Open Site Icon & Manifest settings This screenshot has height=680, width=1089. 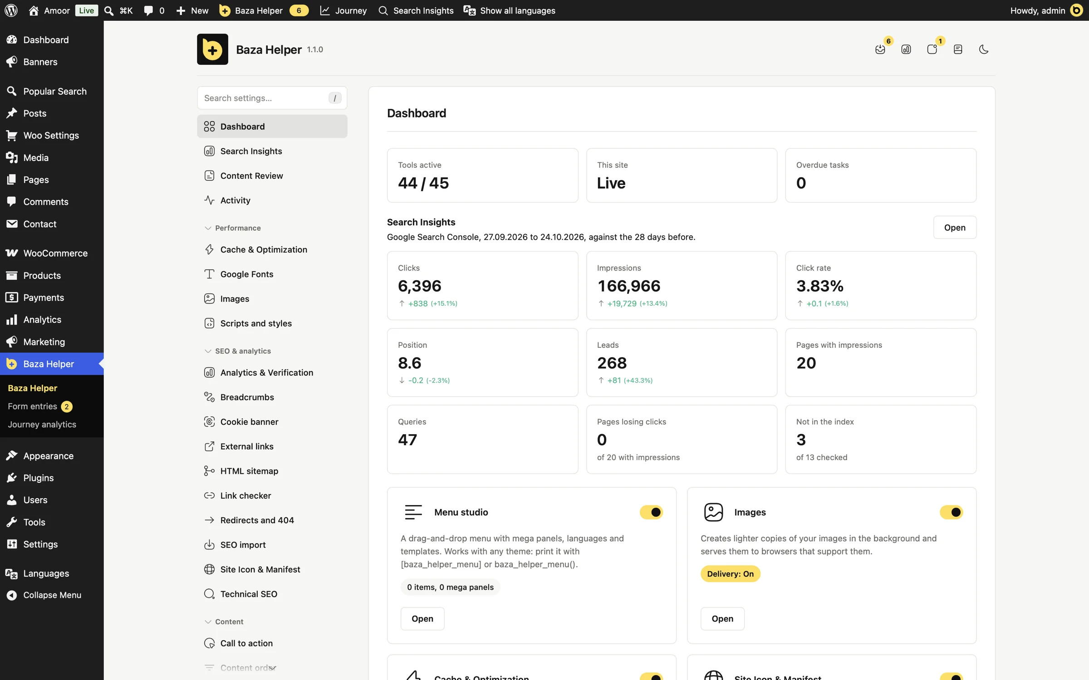272,569
